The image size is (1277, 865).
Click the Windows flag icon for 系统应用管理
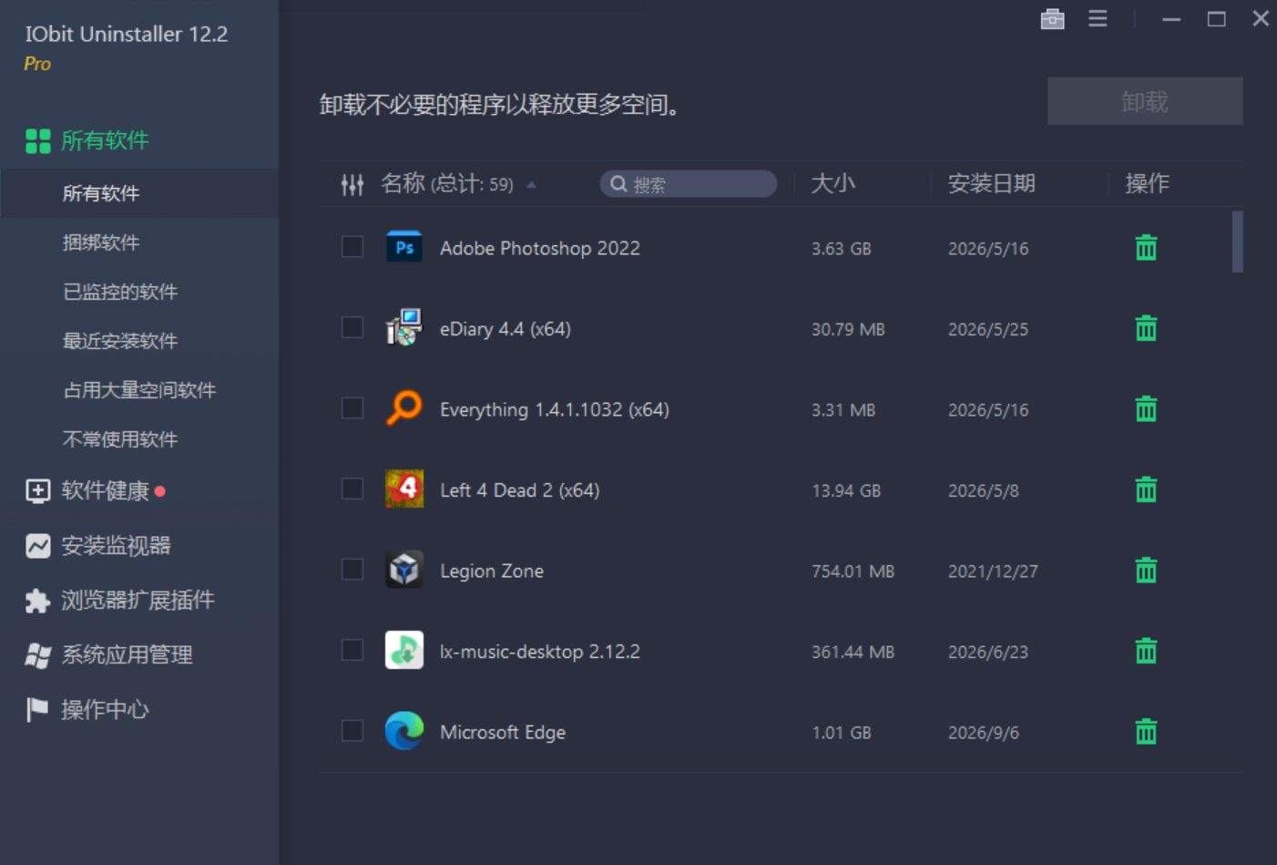click(37, 655)
